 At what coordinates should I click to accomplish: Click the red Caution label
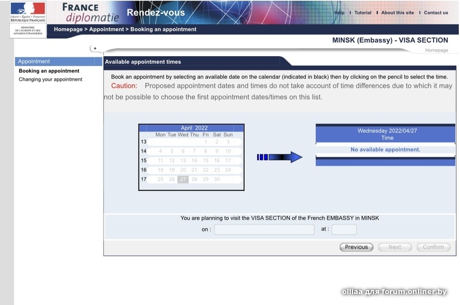coord(124,86)
